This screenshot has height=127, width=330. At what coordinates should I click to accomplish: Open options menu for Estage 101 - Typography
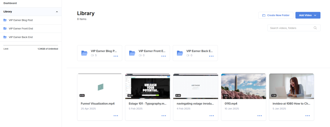pos(164,116)
